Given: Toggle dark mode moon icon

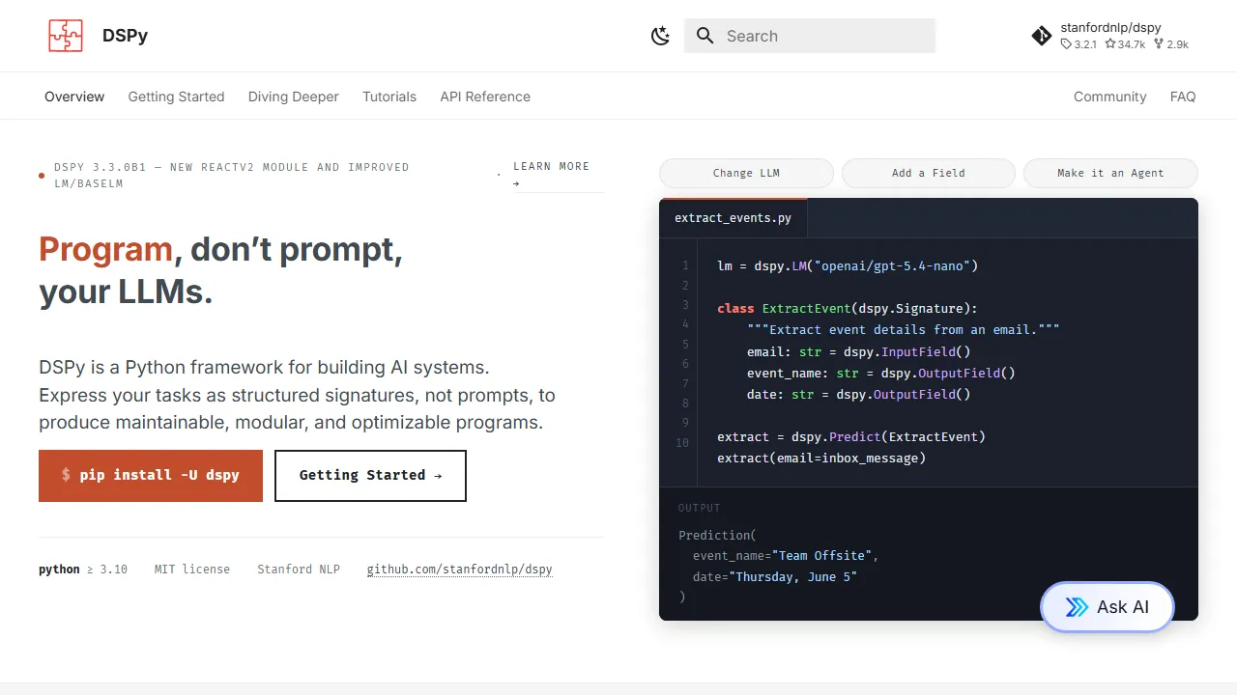Looking at the screenshot, I should (x=661, y=36).
